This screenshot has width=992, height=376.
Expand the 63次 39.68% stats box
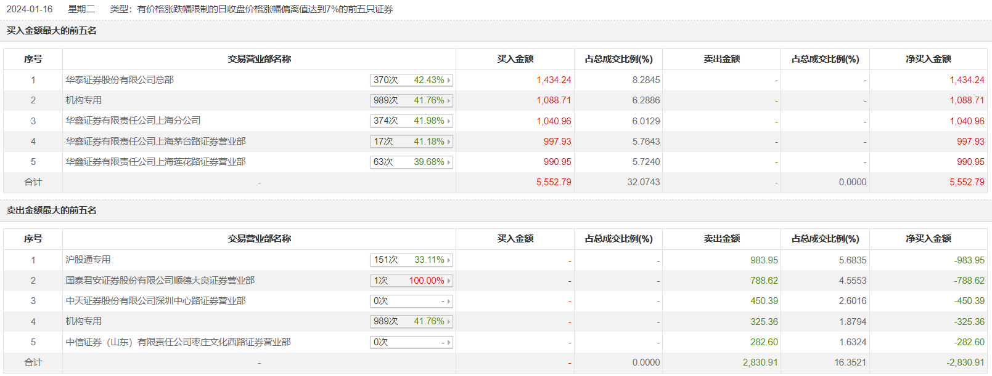coord(411,162)
